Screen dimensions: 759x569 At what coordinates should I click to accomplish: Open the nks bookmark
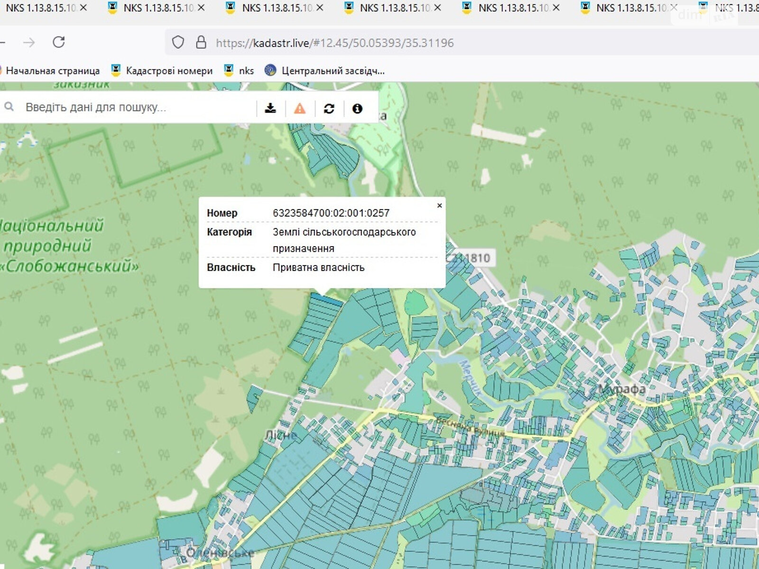click(239, 71)
